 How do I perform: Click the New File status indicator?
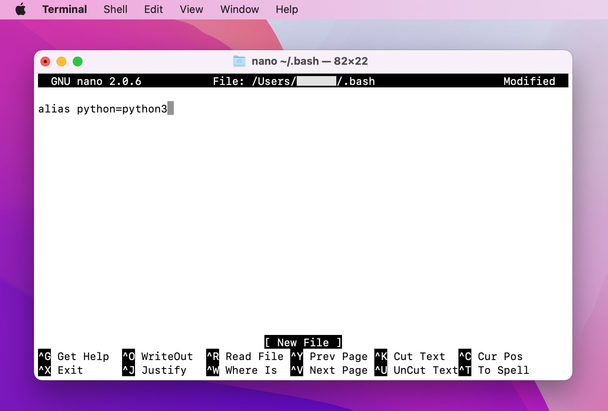point(303,342)
